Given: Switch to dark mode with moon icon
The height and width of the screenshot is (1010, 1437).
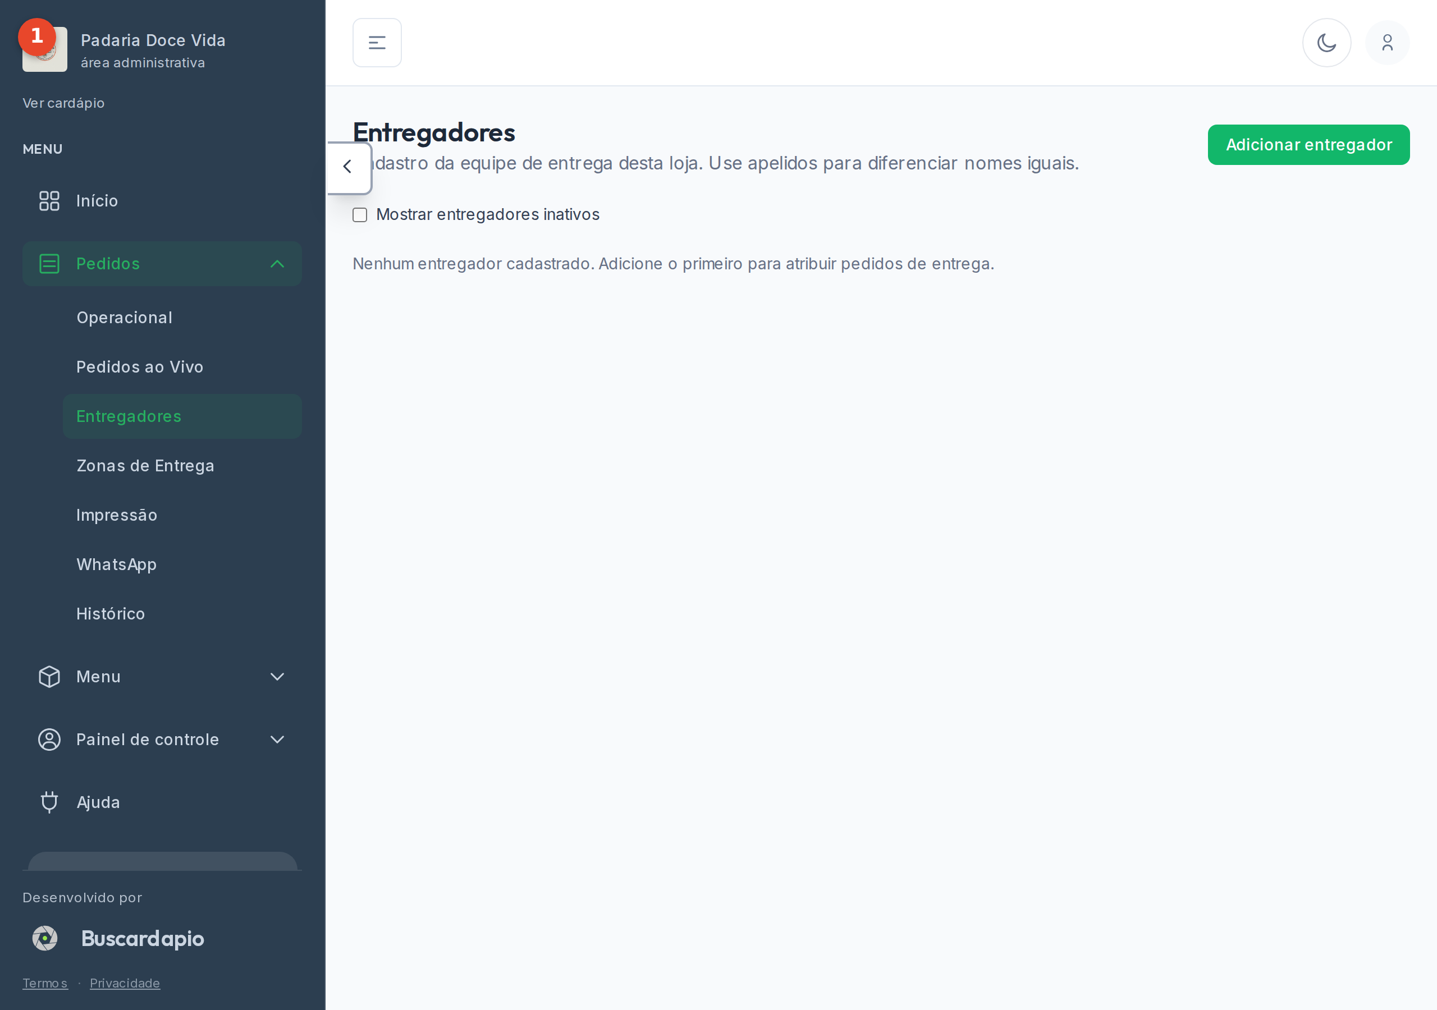Looking at the screenshot, I should pos(1326,43).
